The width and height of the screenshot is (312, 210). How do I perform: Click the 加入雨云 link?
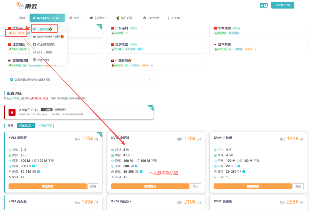(14, 99)
